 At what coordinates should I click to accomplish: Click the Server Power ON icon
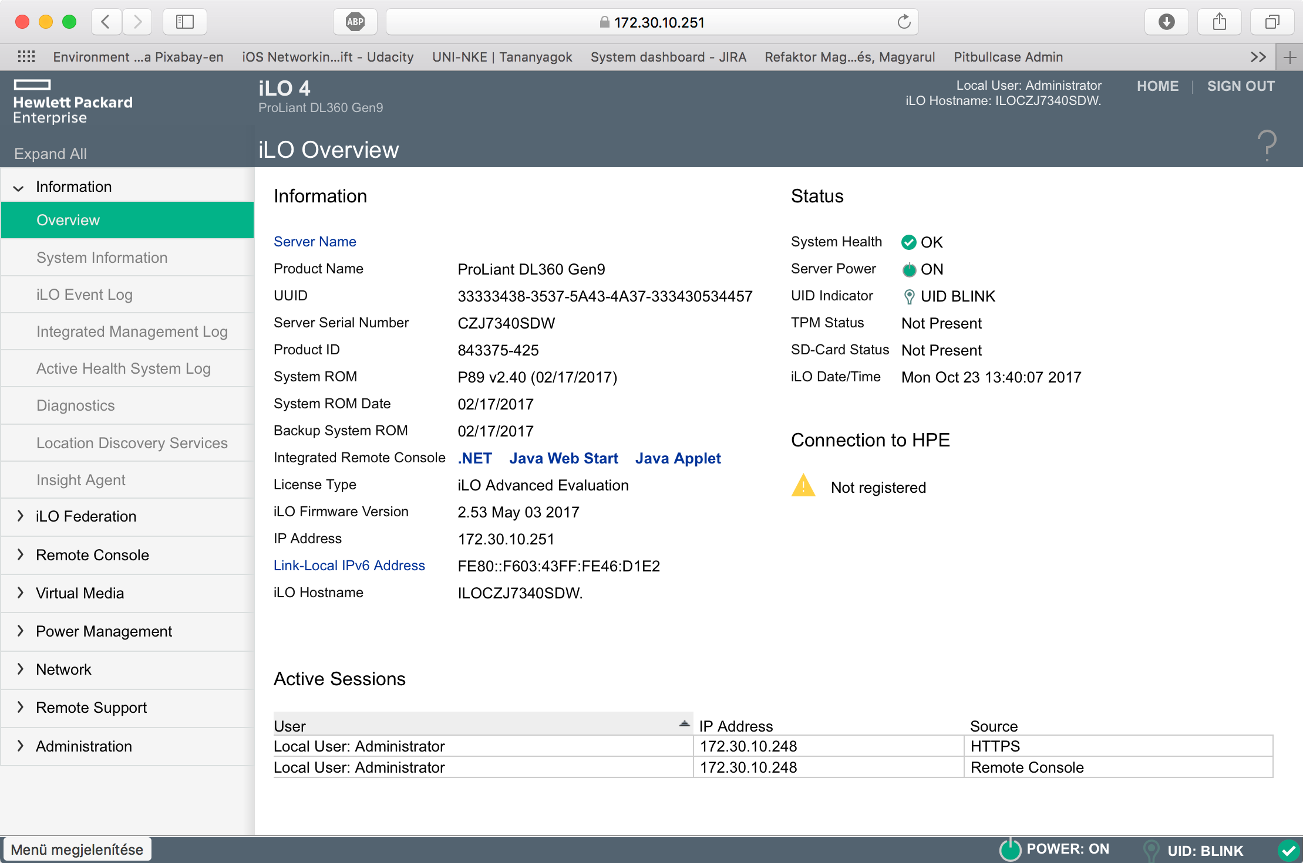[x=909, y=269]
